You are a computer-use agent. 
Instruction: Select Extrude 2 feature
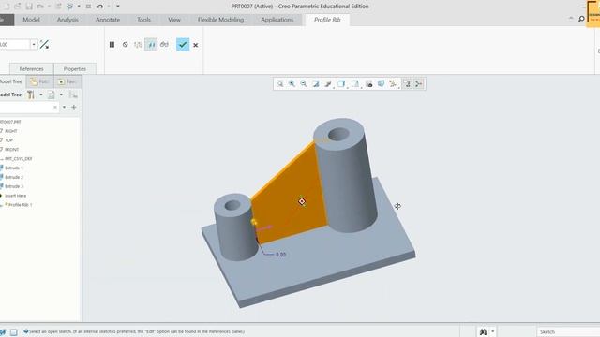pos(14,177)
